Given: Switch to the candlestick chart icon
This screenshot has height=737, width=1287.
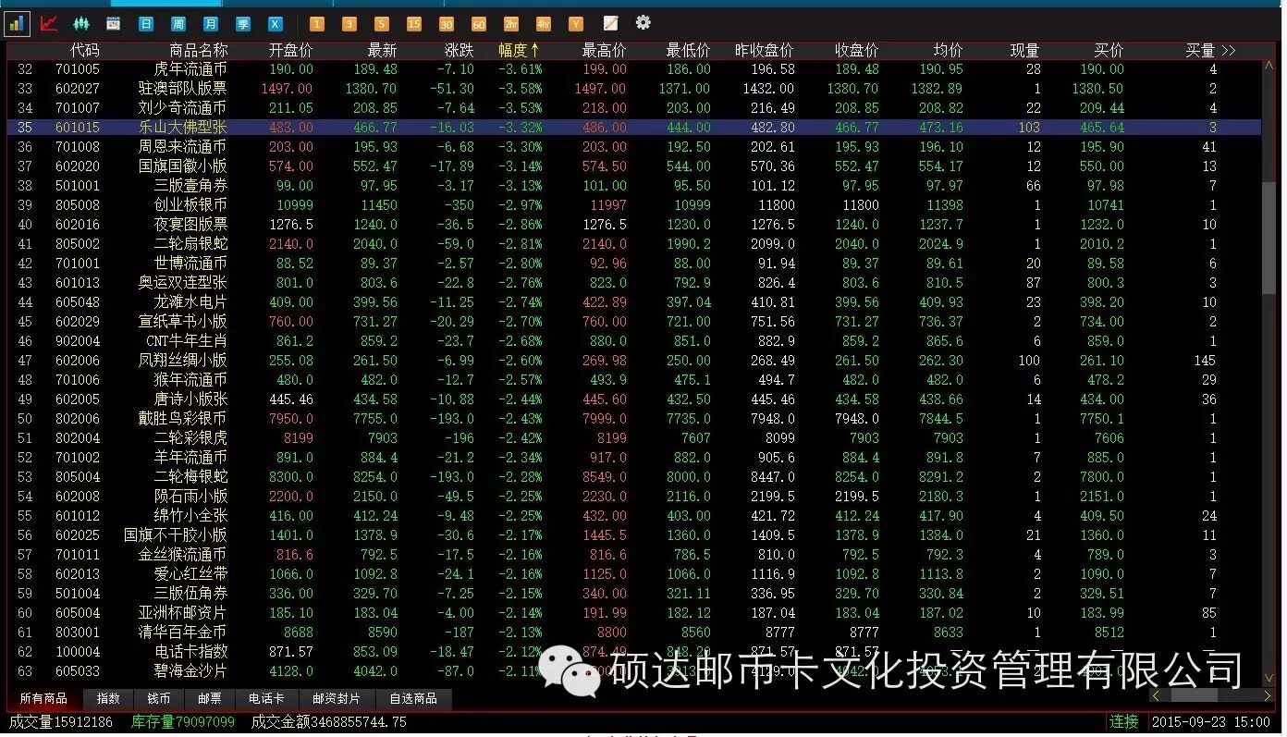Looking at the screenshot, I should (x=81, y=23).
